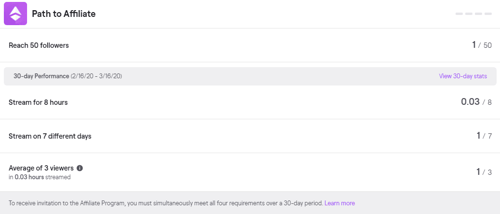The height and width of the screenshot is (214, 500).
Task: Click the 1 / 3 viewers value
Action: pyautogui.click(x=484, y=172)
